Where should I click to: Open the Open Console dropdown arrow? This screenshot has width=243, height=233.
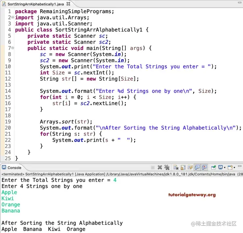[234, 168]
